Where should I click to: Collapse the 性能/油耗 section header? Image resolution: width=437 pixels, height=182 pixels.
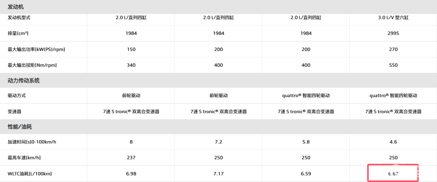(20, 127)
